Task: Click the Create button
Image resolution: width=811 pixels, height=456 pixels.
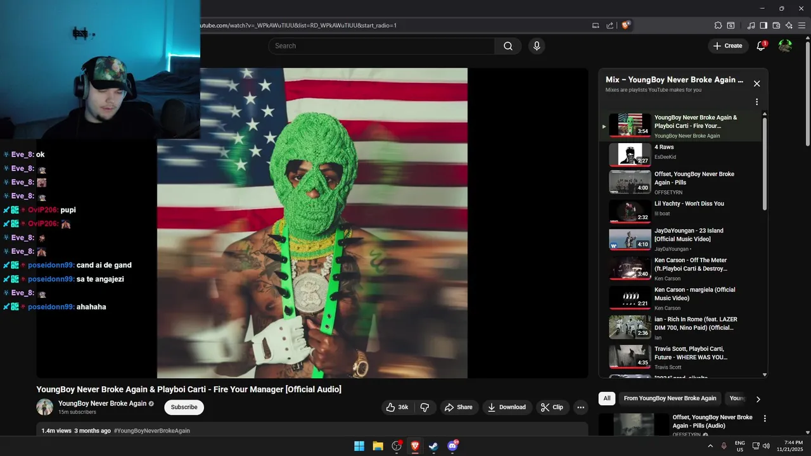Action: [x=727, y=46]
